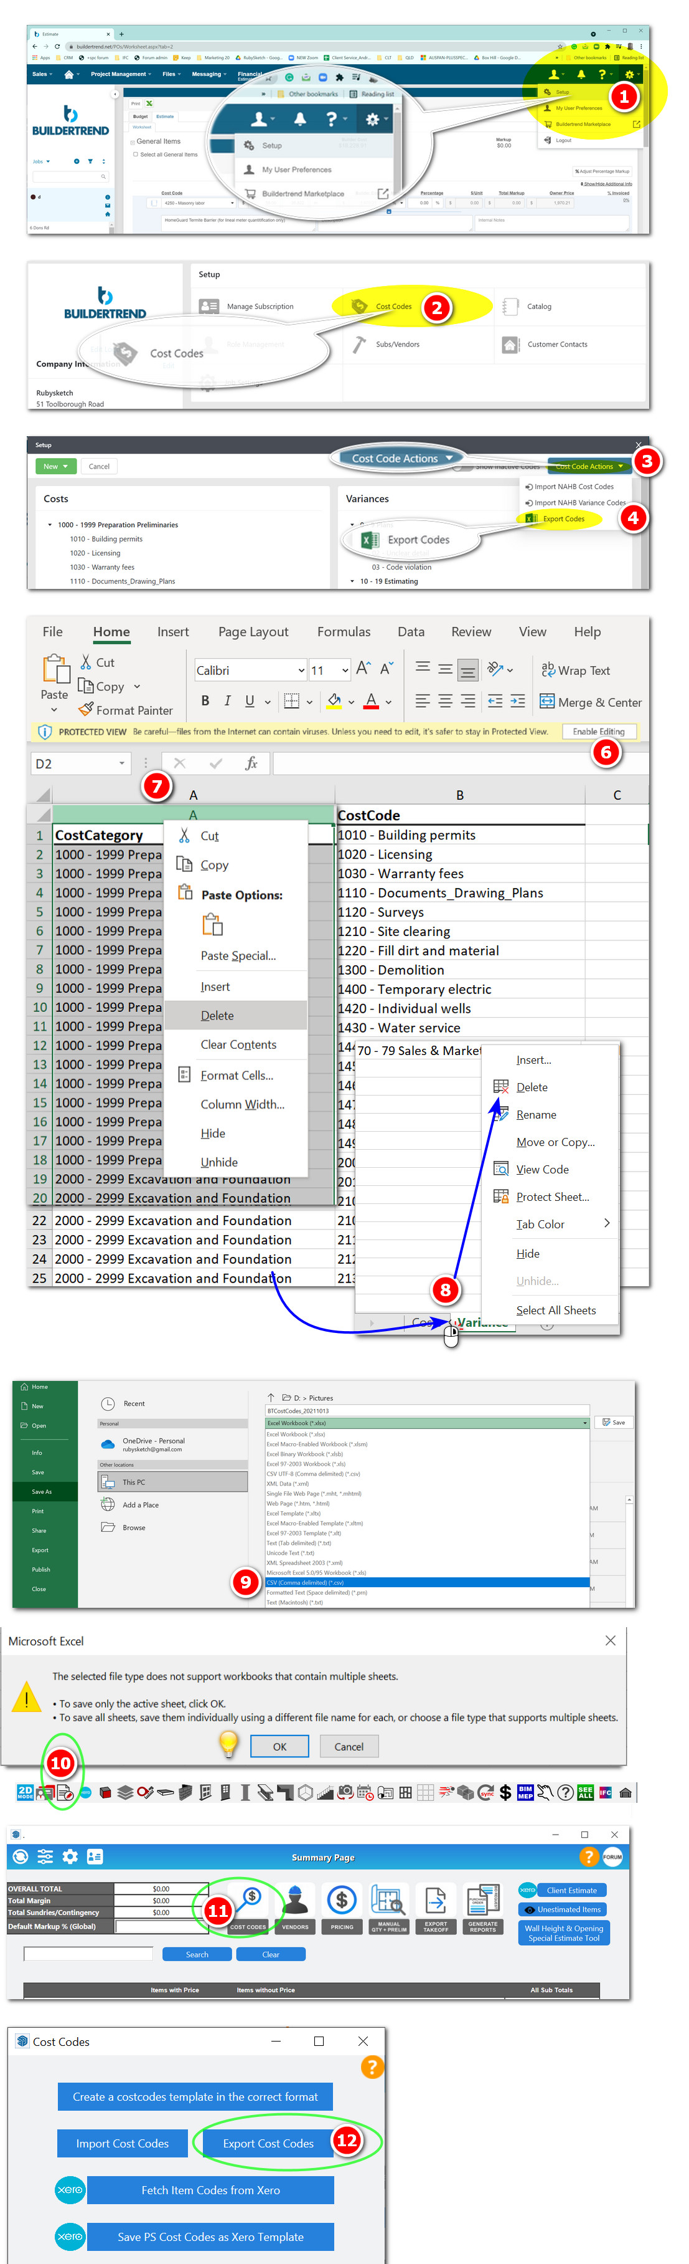This screenshot has height=2264, width=689.
Task: Open the font size 11 dropdown
Action: click(345, 670)
